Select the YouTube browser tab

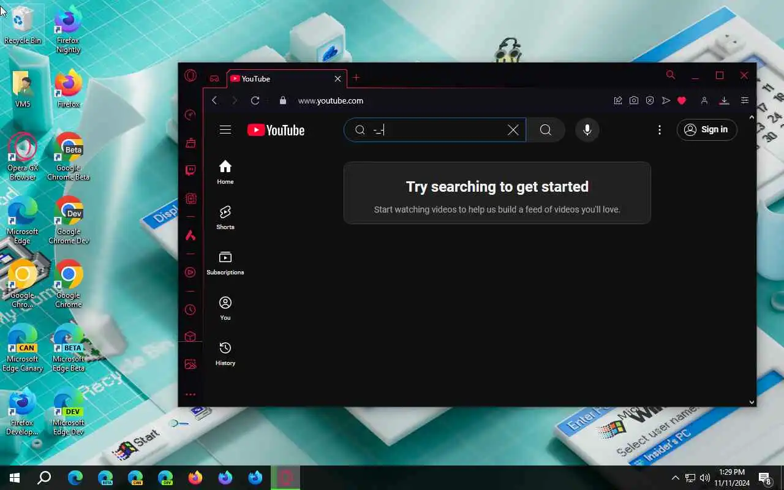click(287, 78)
